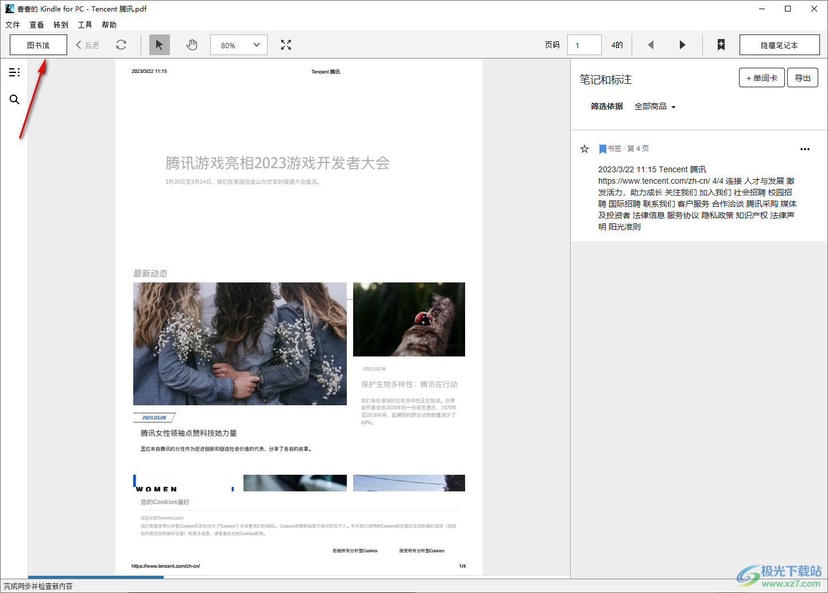Screen dimensions: 828x593
Task: Open the 80% zoom level dropdown
Action: click(239, 45)
